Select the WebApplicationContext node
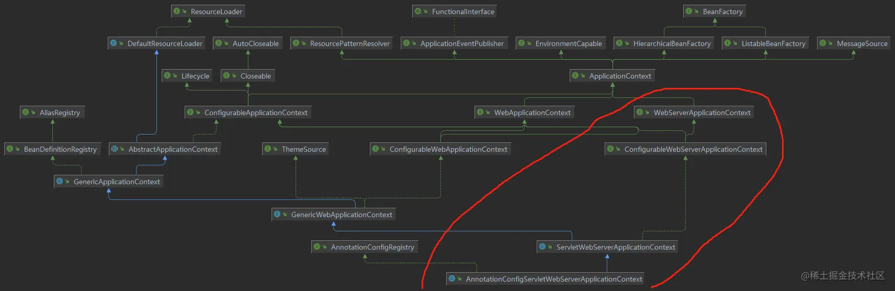Image resolution: width=895 pixels, height=291 pixels. tap(525, 113)
